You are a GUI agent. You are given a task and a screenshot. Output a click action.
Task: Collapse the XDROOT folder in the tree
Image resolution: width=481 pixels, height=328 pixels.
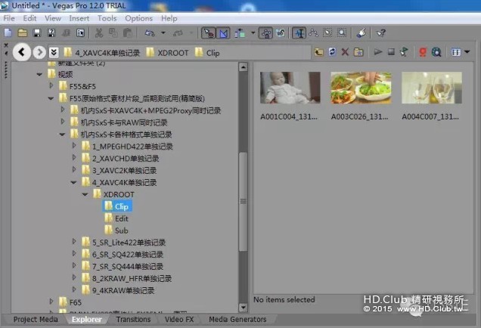click(85, 194)
